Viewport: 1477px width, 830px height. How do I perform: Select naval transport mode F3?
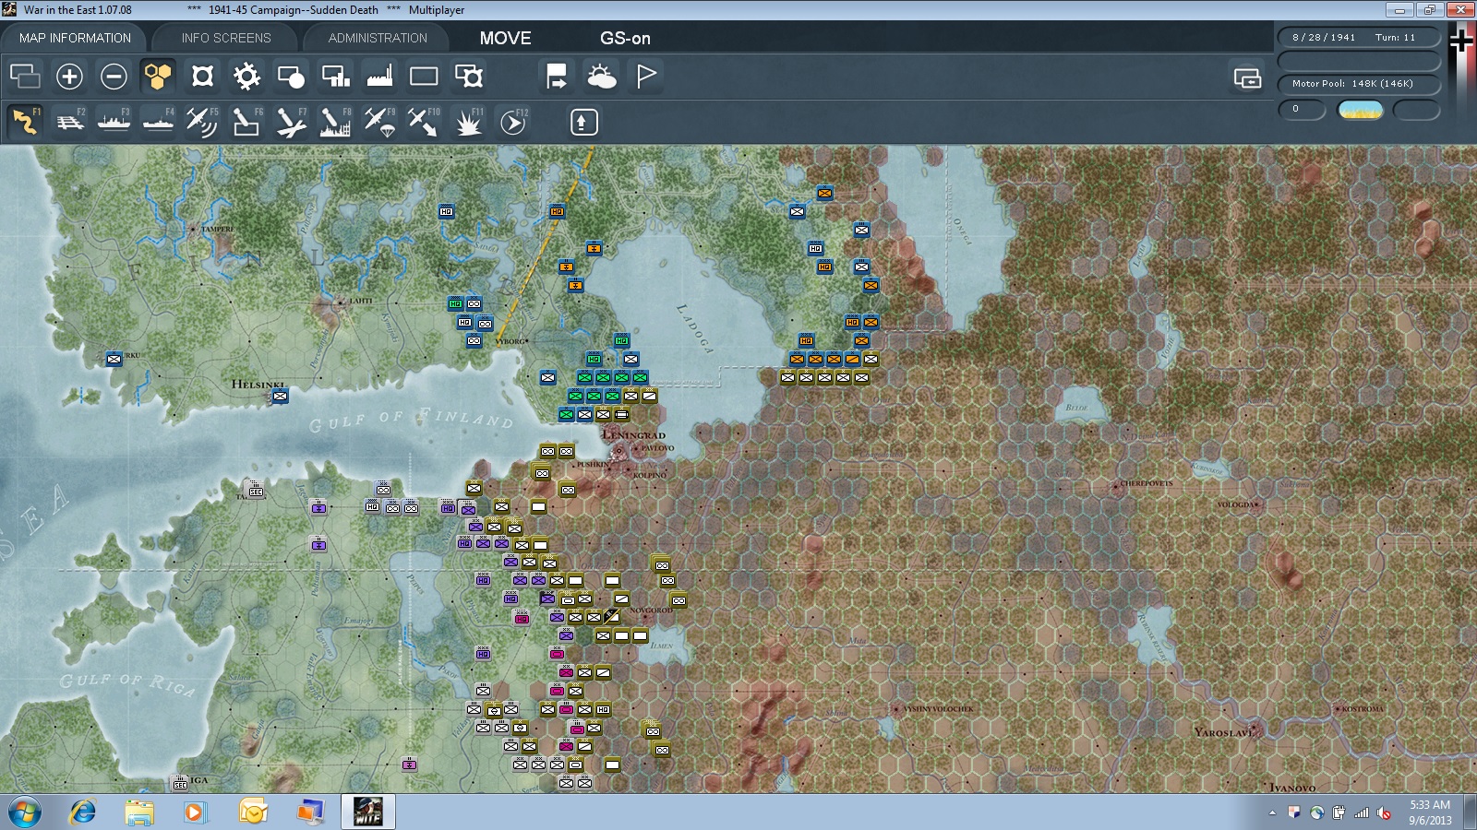point(114,122)
